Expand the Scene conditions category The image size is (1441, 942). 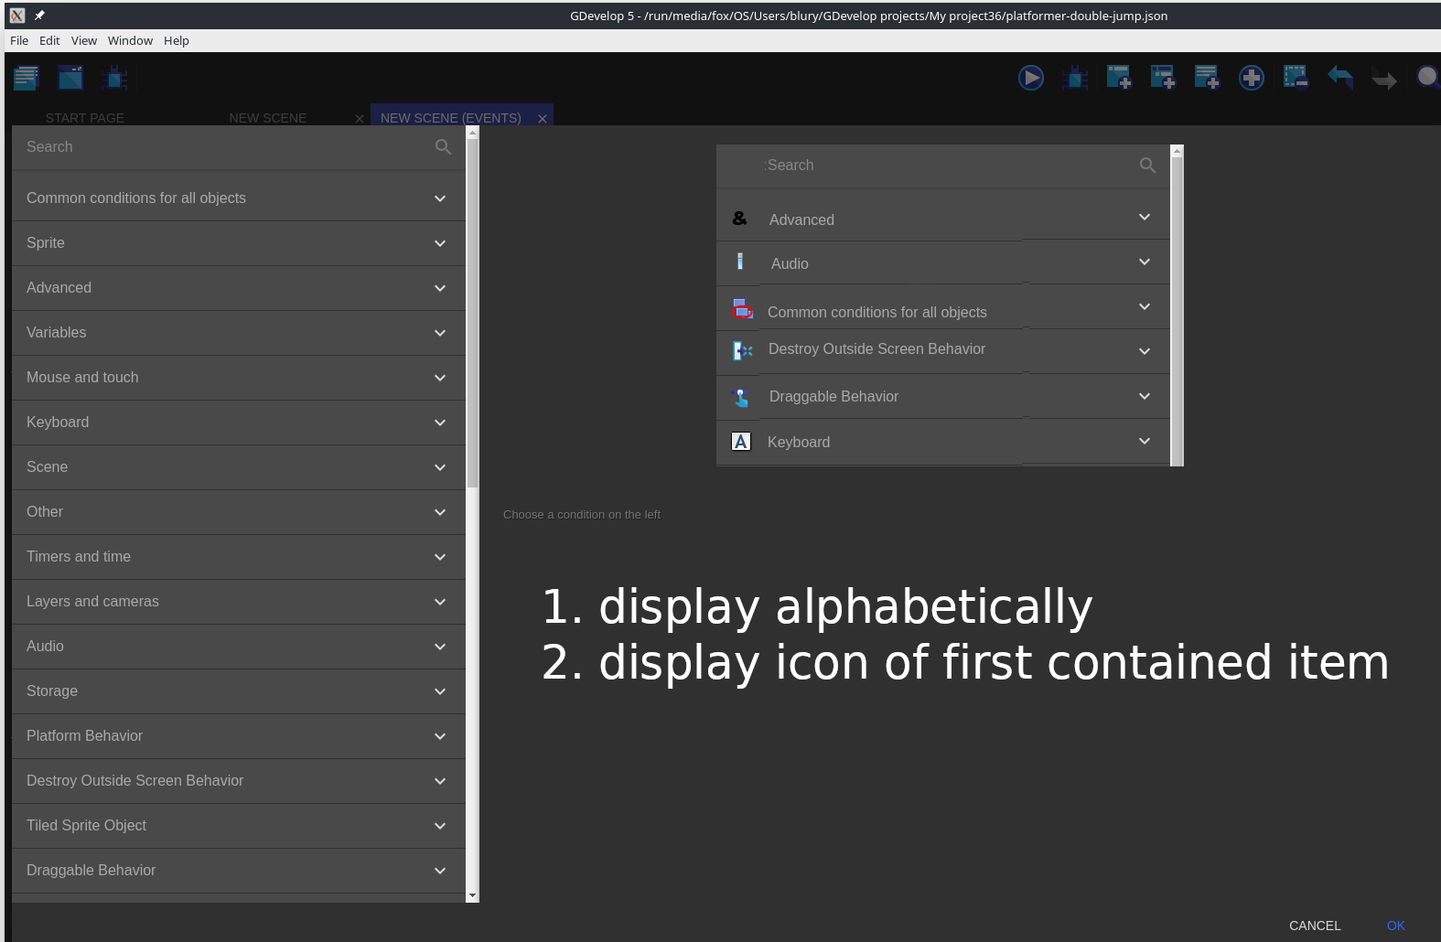[239, 467]
